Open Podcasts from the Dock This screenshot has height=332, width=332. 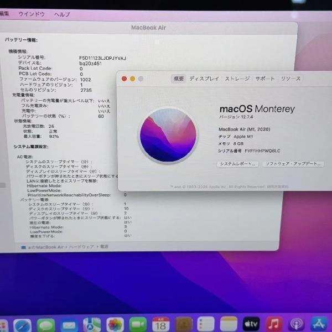tap(297, 324)
